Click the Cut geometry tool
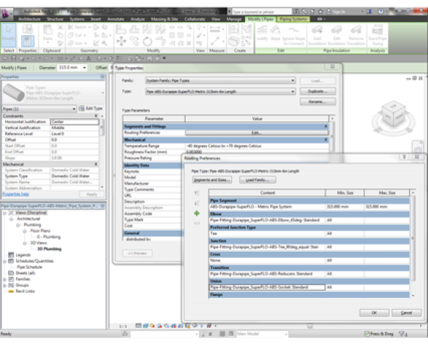428x344 pixels. click(x=77, y=35)
